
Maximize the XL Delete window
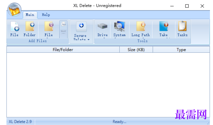point(187,6)
